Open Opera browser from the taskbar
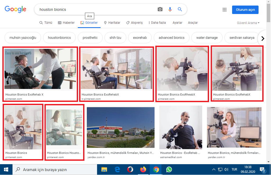The width and height of the screenshot is (271, 175). click(x=130, y=170)
